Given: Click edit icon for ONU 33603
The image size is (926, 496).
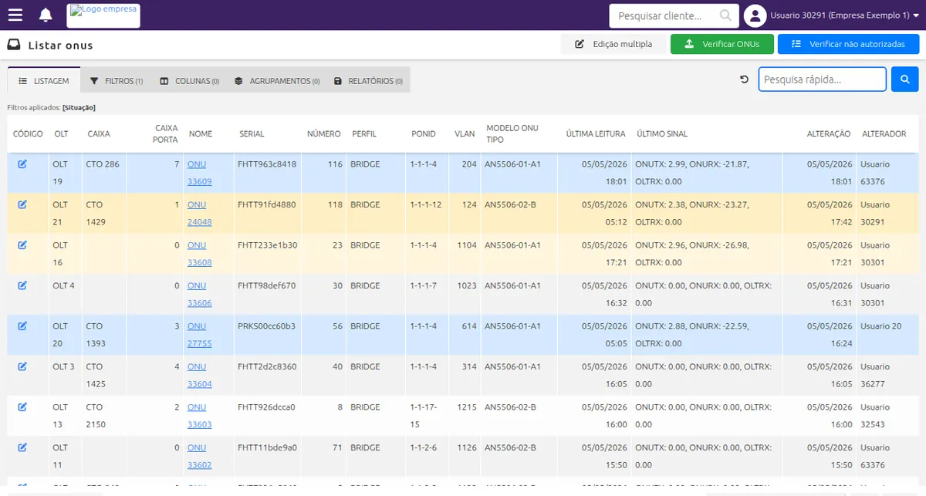Looking at the screenshot, I should pyautogui.click(x=22, y=407).
